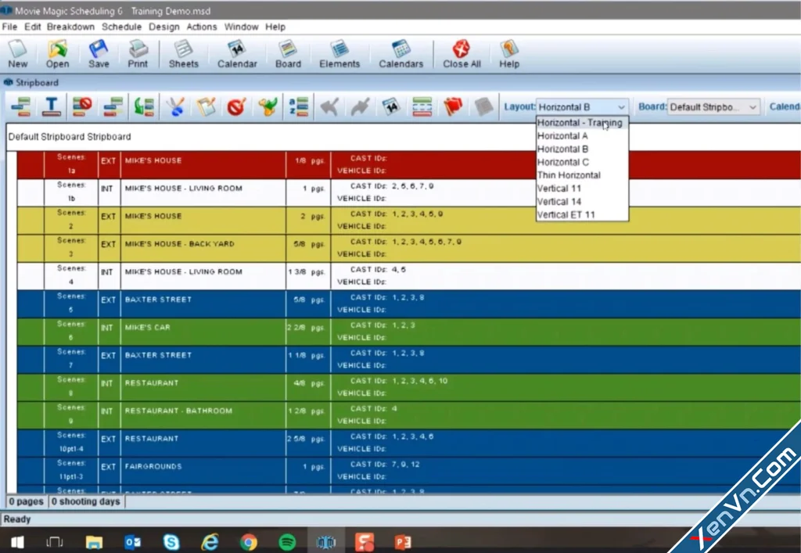Click the Help toolbar button
Viewport: 801px width, 553px height.
coord(509,52)
